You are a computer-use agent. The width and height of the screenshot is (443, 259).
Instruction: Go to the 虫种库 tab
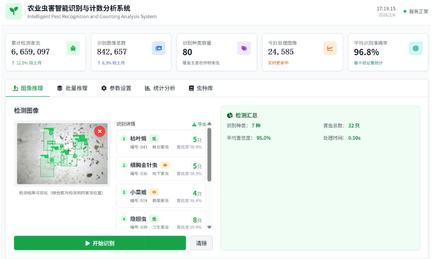tap(201, 88)
